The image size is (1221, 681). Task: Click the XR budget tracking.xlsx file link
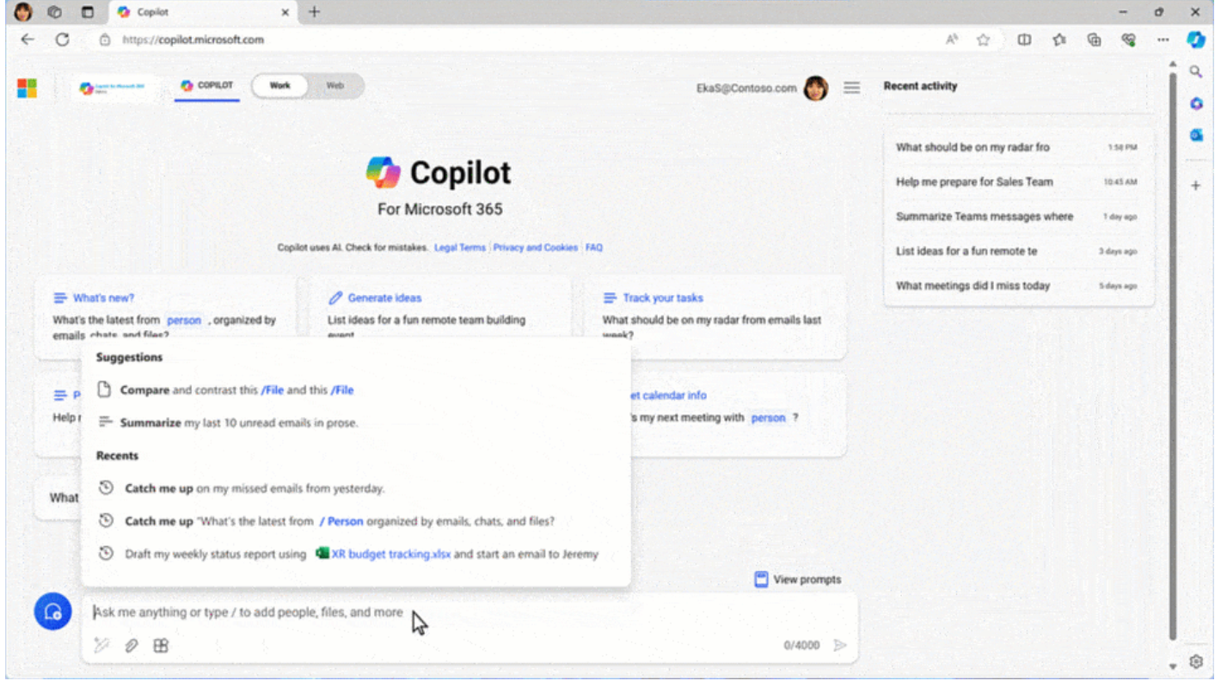pyautogui.click(x=383, y=554)
